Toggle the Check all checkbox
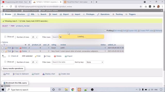 coord(9,56)
